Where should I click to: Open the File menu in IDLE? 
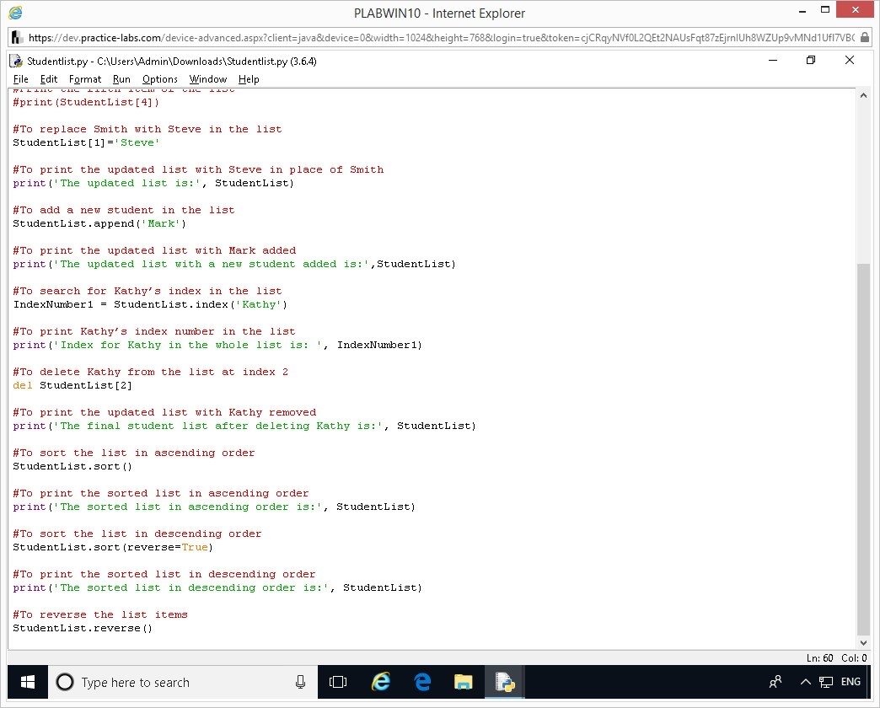pos(21,79)
